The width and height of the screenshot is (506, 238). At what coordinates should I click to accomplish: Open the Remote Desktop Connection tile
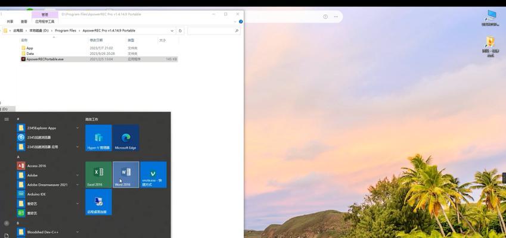coord(98,202)
